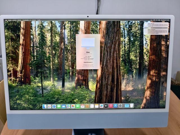180x135 pixels.
Task: Launch the Apple TV app
Action: [x=106, y=106]
